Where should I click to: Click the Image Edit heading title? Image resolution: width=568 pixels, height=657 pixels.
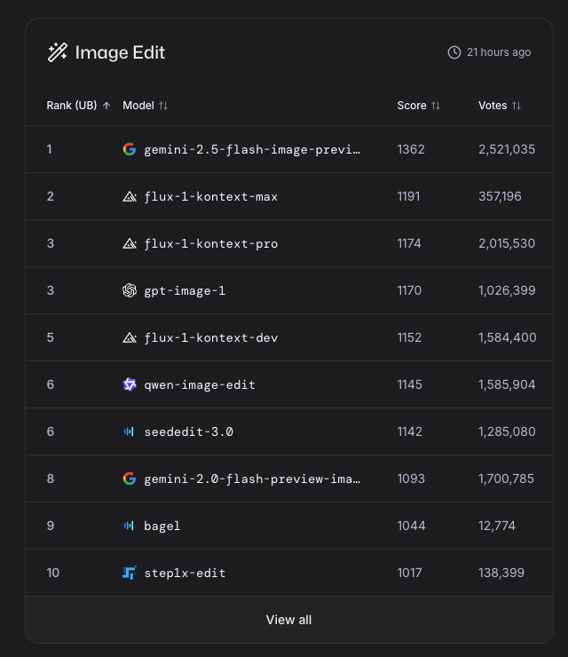coord(120,52)
